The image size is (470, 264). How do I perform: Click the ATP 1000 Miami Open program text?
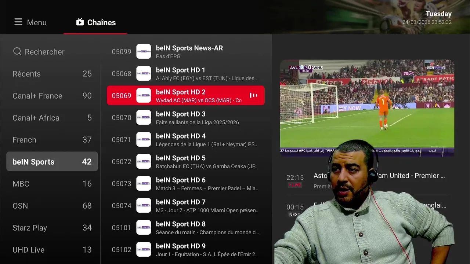click(x=207, y=210)
